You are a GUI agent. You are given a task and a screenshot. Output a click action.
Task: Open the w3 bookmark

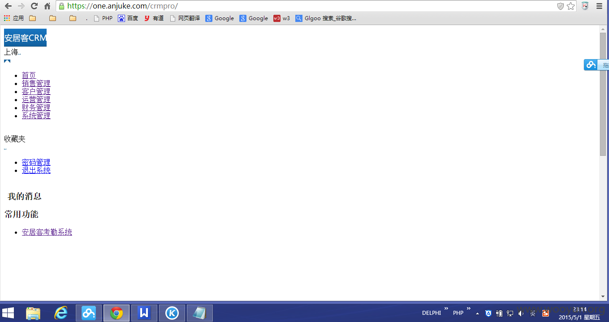click(282, 18)
